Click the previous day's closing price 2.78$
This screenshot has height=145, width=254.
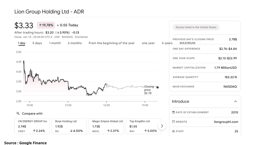pyautogui.click(x=233, y=39)
